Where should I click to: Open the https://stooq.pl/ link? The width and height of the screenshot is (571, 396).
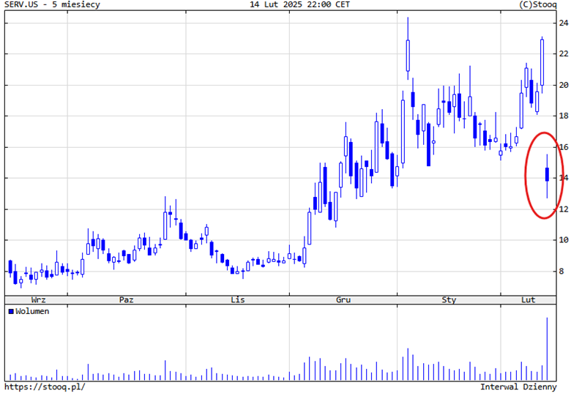tap(45, 386)
